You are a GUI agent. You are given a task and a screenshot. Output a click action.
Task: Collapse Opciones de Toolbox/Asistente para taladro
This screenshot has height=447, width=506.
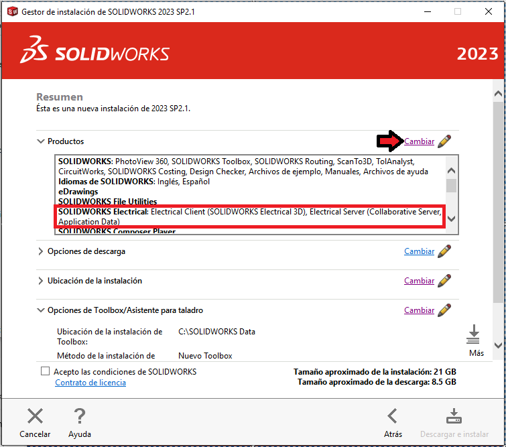coord(40,310)
